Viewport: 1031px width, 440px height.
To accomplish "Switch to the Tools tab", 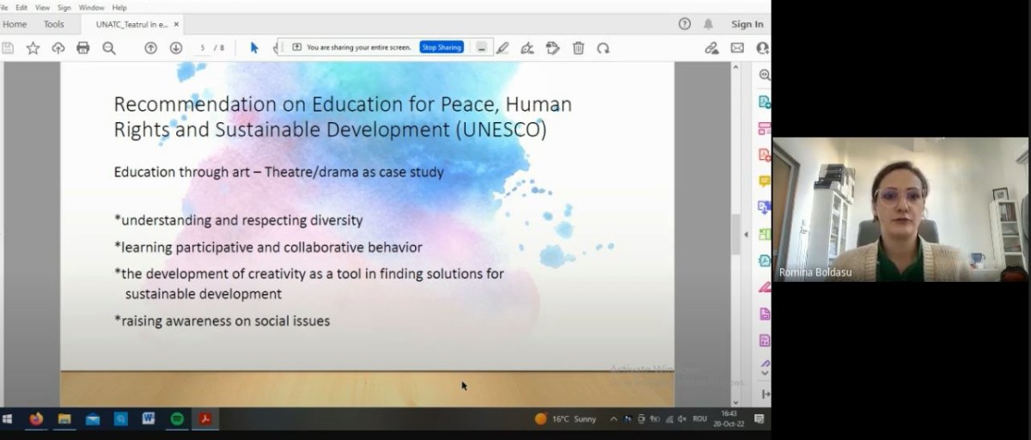I will click(x=54, y=25).
